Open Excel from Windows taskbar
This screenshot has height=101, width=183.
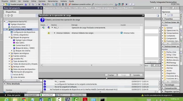[50, 99]
